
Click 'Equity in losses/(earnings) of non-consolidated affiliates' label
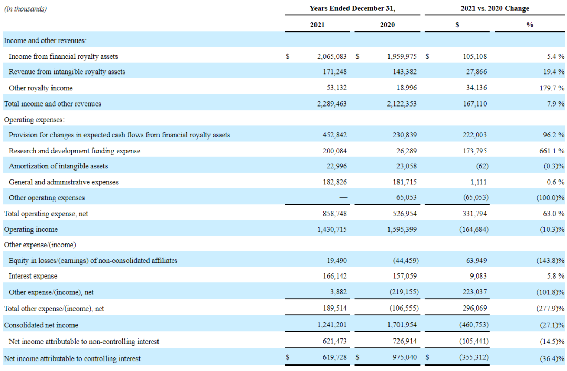point(93,261)
